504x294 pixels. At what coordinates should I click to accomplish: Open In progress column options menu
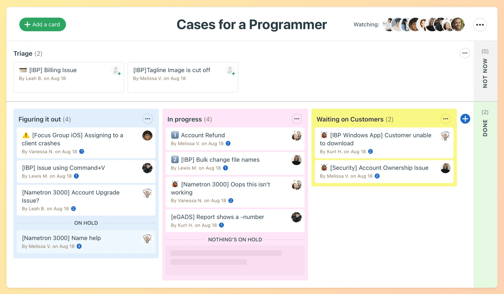[x=297, y=119]
